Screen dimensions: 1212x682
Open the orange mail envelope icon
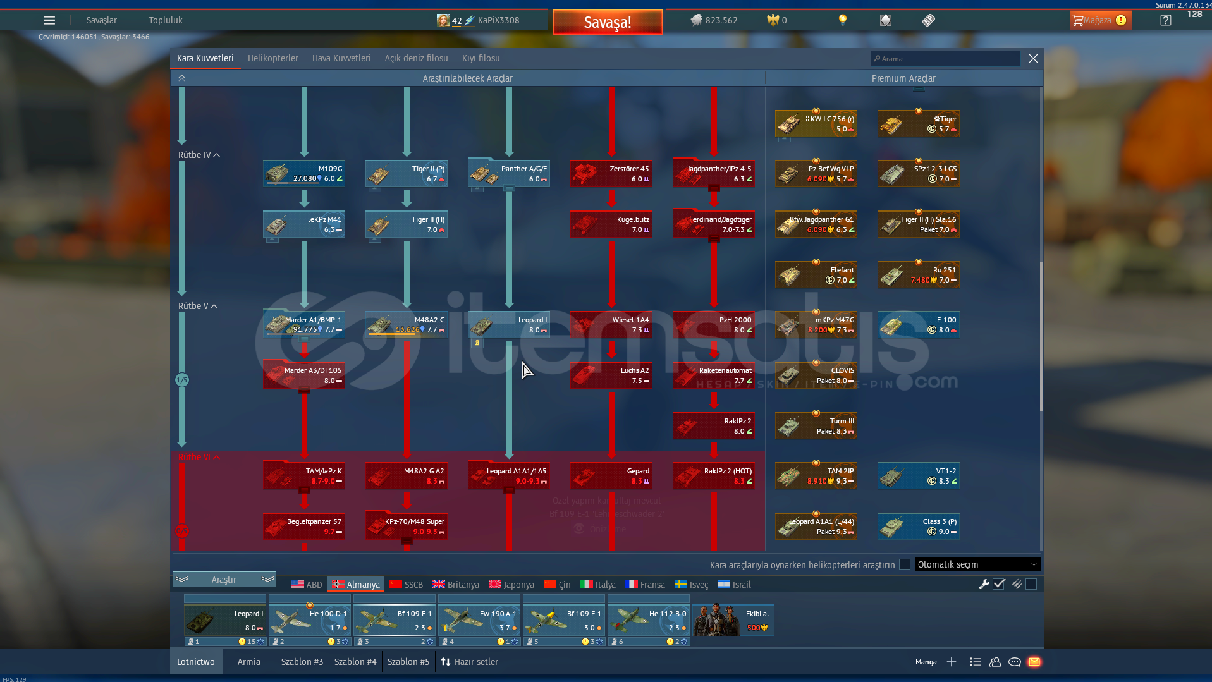coord(1034,662)
